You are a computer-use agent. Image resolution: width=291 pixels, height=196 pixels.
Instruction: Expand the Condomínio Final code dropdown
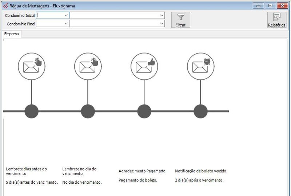point(66,24)
